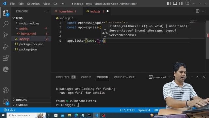The width and height of the screenshot is (209, 118).
Task: Open the Run and Debug view
Action: (x=6, y=47)
